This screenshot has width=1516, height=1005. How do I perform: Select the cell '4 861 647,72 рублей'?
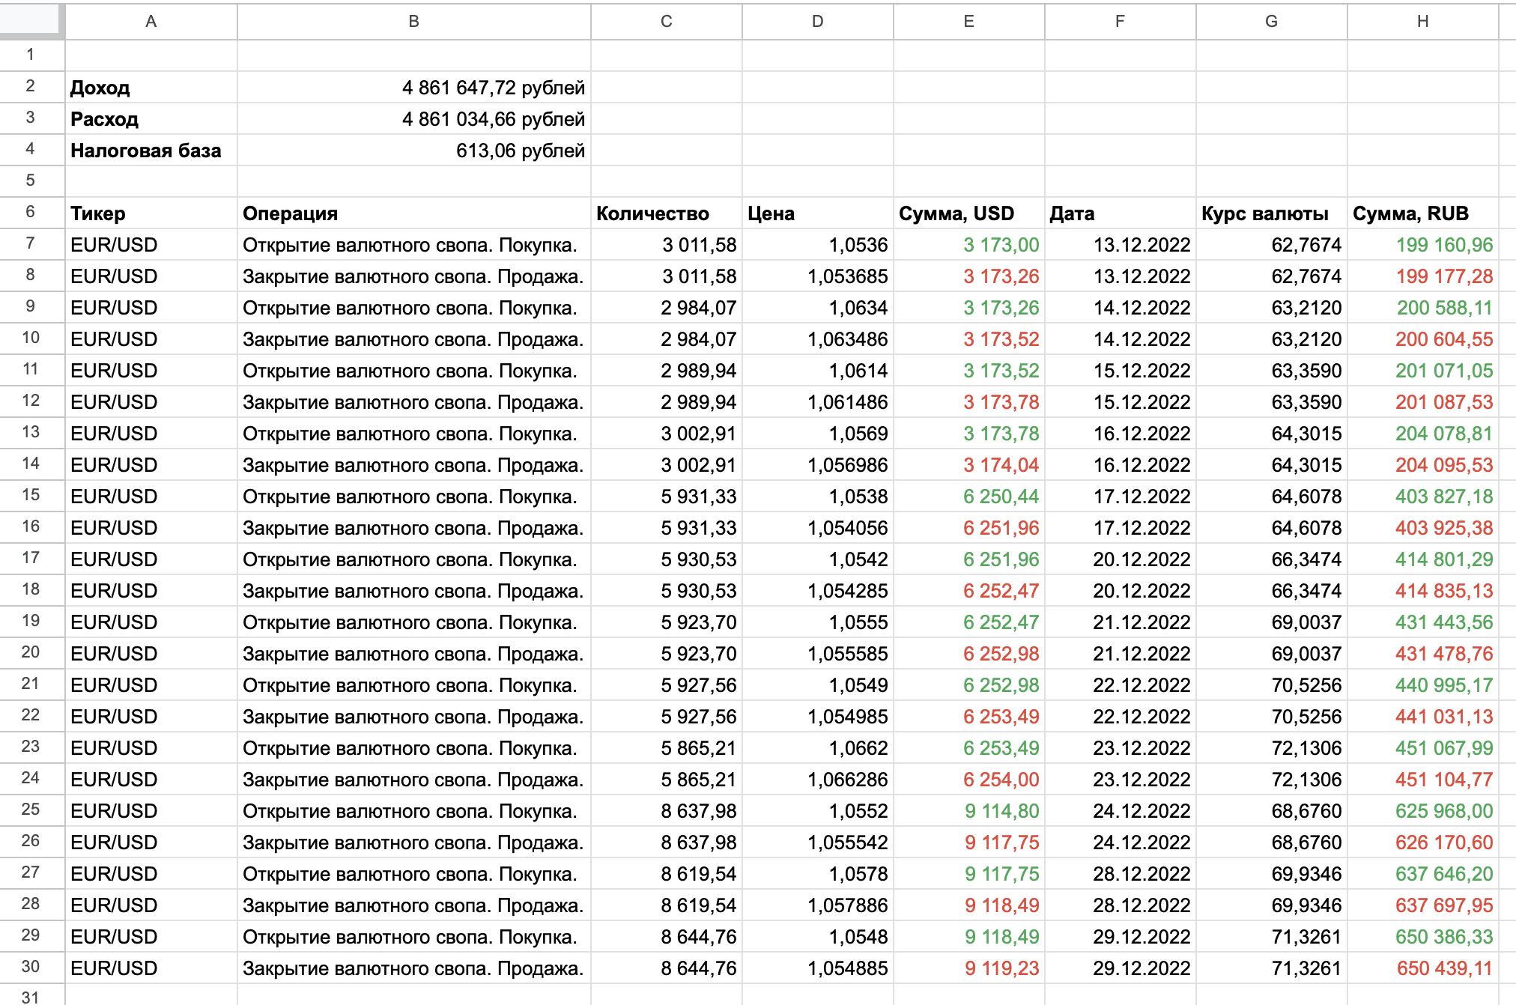tap(414, 88)
